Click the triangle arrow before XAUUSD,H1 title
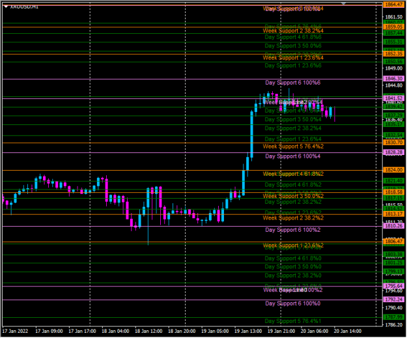 click(x=6, y=7)
